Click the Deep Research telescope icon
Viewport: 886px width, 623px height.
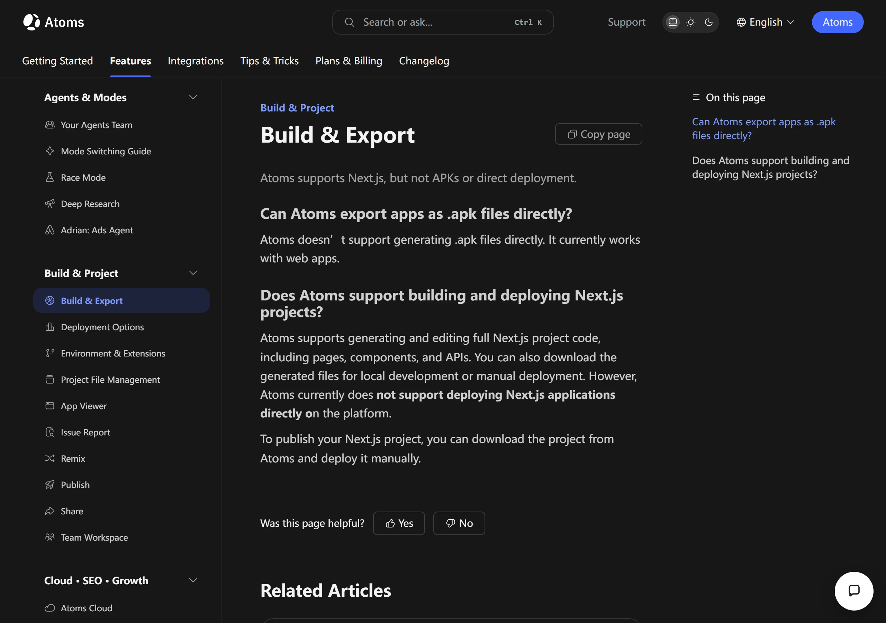coord(50,204)
